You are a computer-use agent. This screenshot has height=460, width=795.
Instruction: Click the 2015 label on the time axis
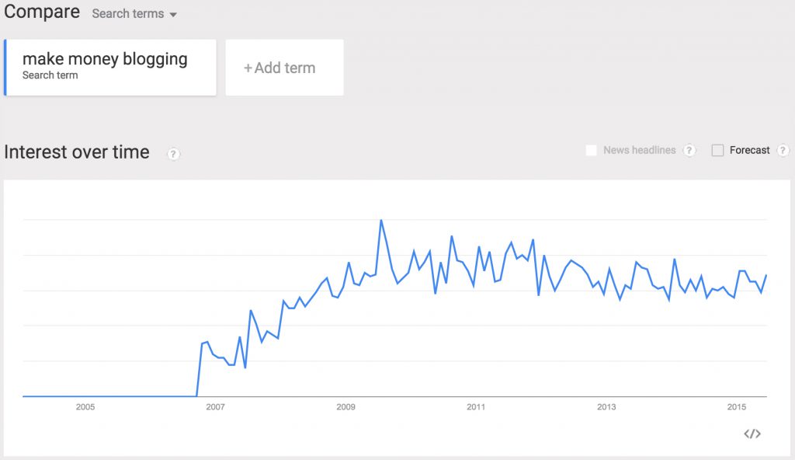pyautogui.click(x=737, y=406)
